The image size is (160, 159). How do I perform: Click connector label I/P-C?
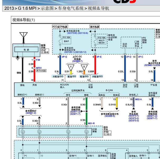click(x=140, y=57)
